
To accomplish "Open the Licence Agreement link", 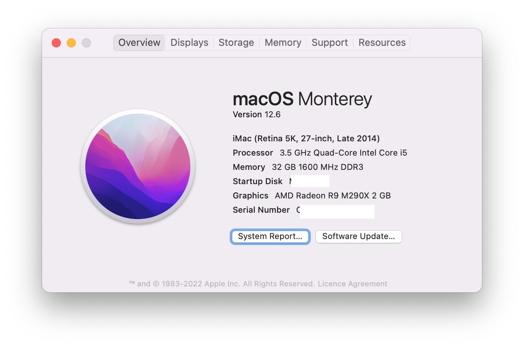I will 352,284.
